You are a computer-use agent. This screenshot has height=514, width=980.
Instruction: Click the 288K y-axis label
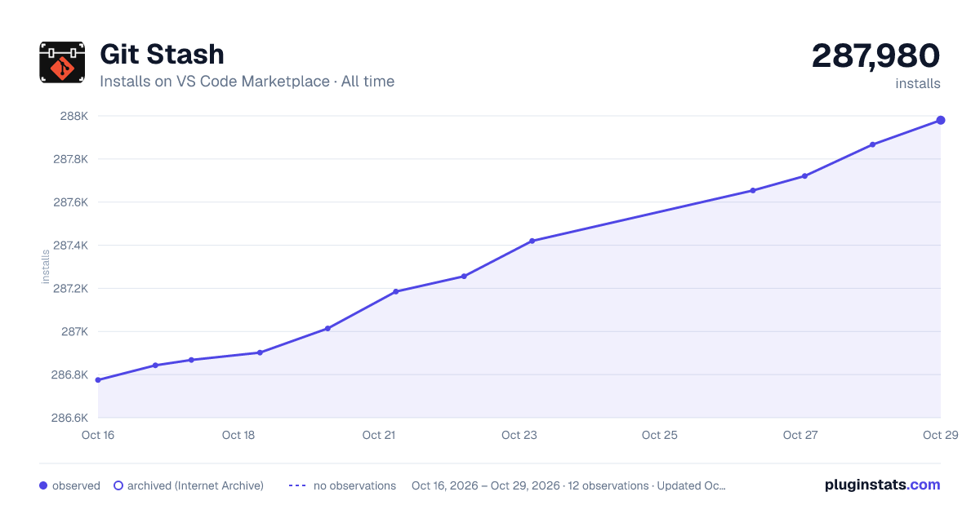pos(74,116)
